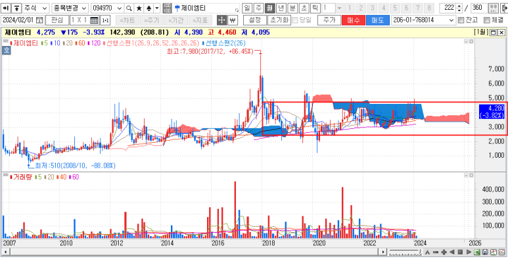The height and width of the screenshot is (261, 508).
Task: Click the 호 quote badge on chart
Action: click(x=6, y=50)
